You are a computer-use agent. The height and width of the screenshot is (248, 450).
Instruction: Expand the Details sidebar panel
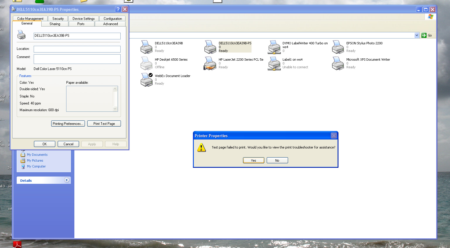tap(66, 180)
